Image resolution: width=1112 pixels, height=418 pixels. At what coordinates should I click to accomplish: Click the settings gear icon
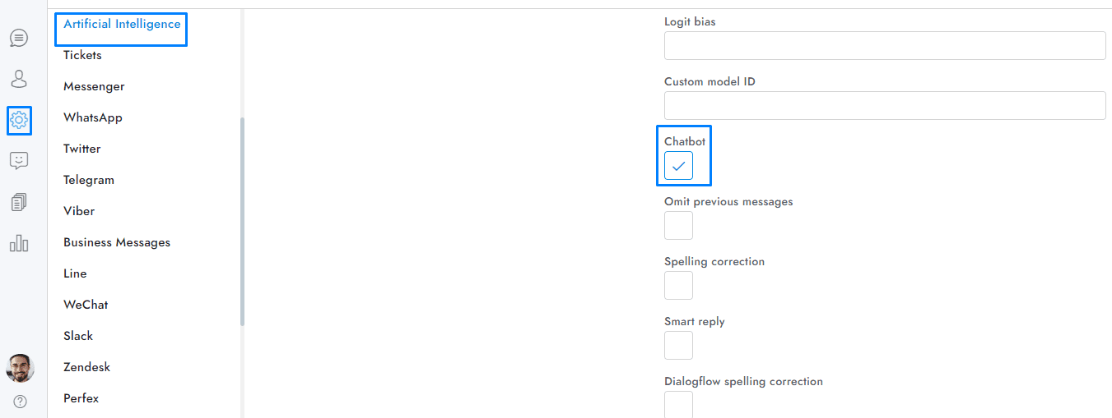[19, 120]
